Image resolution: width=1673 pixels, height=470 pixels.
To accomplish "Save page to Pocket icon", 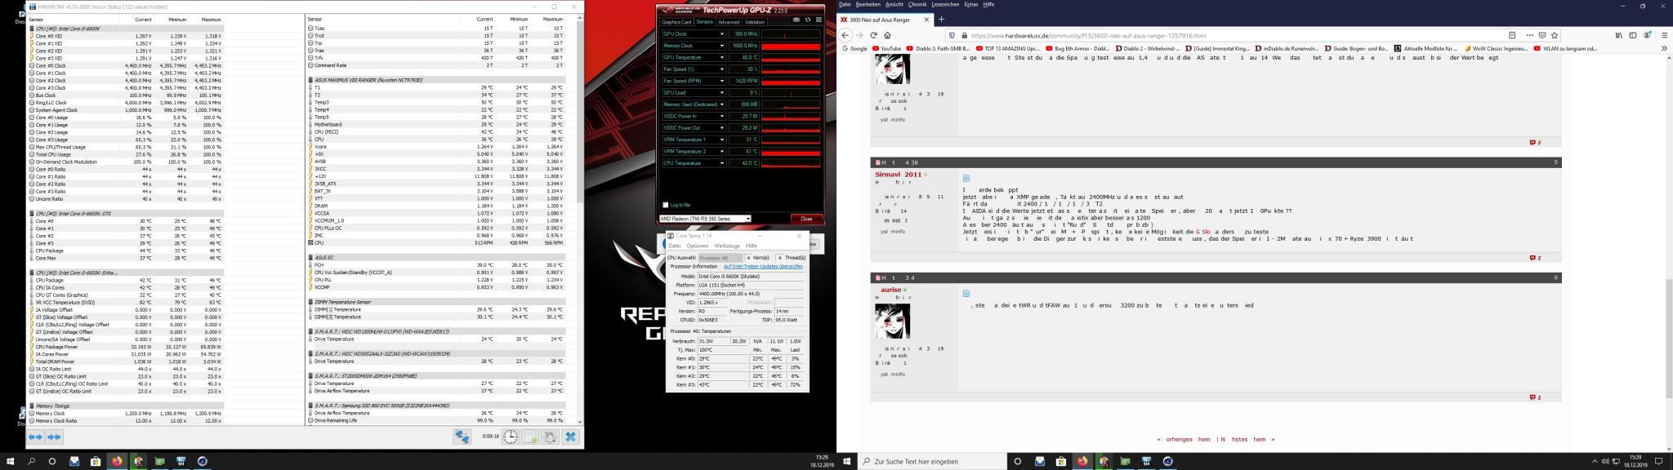I will 1542,35.
